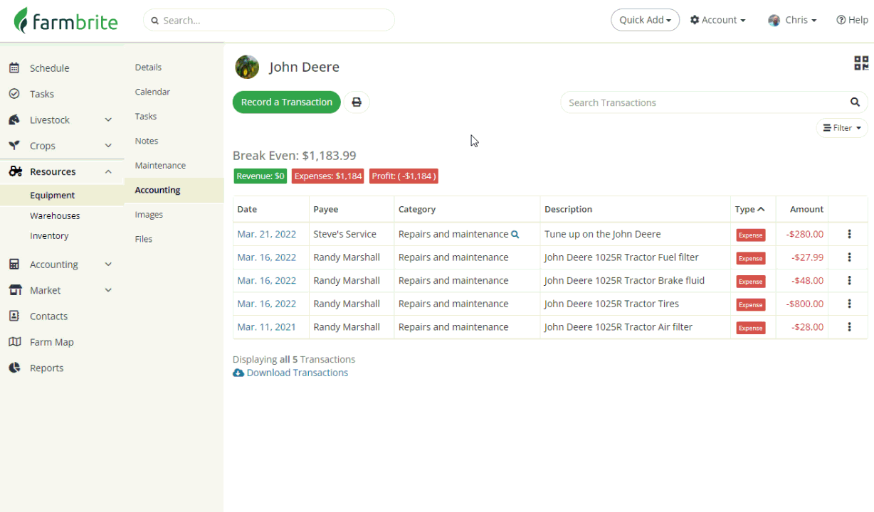
Task: Click the Contacts address book icon
Action: [14, 316]
